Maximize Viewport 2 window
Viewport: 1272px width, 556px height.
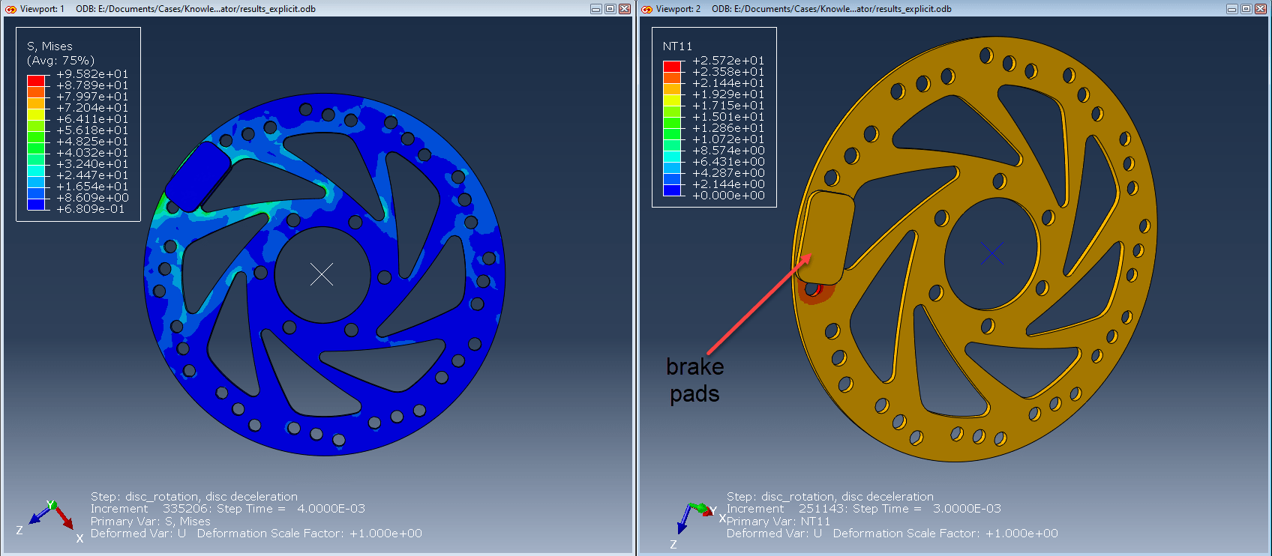coord(1246,9)
